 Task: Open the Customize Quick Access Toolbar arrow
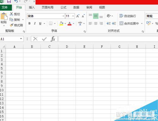(x=34, y=1)
